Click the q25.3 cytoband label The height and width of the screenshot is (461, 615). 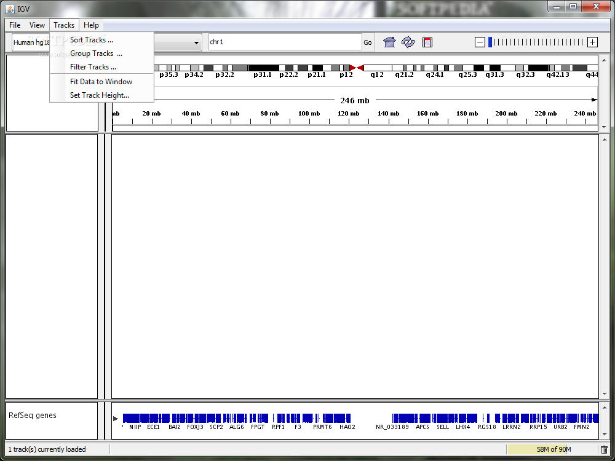[467, 74]
